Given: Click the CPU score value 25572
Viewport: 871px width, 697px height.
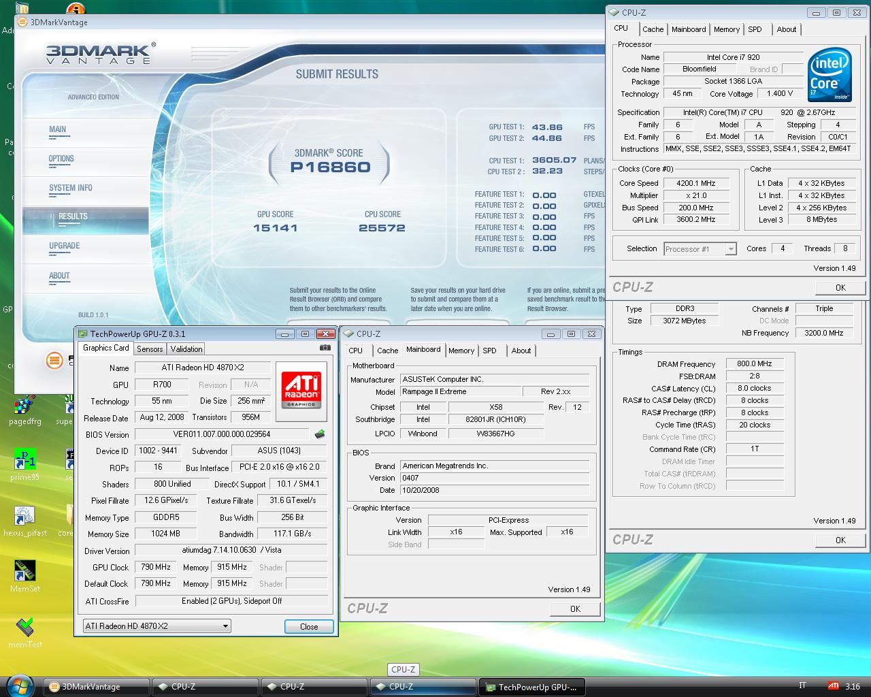Looking at the screenshot, I should tap(382, 228).
